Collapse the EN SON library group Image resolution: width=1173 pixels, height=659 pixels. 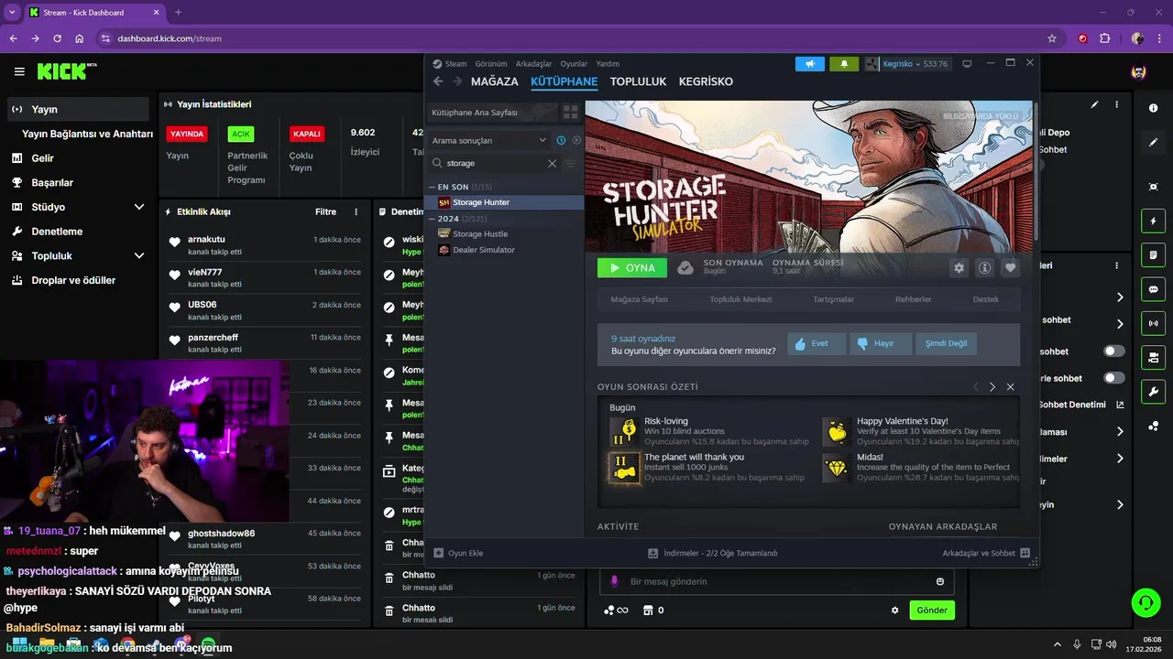coord(433,187)
